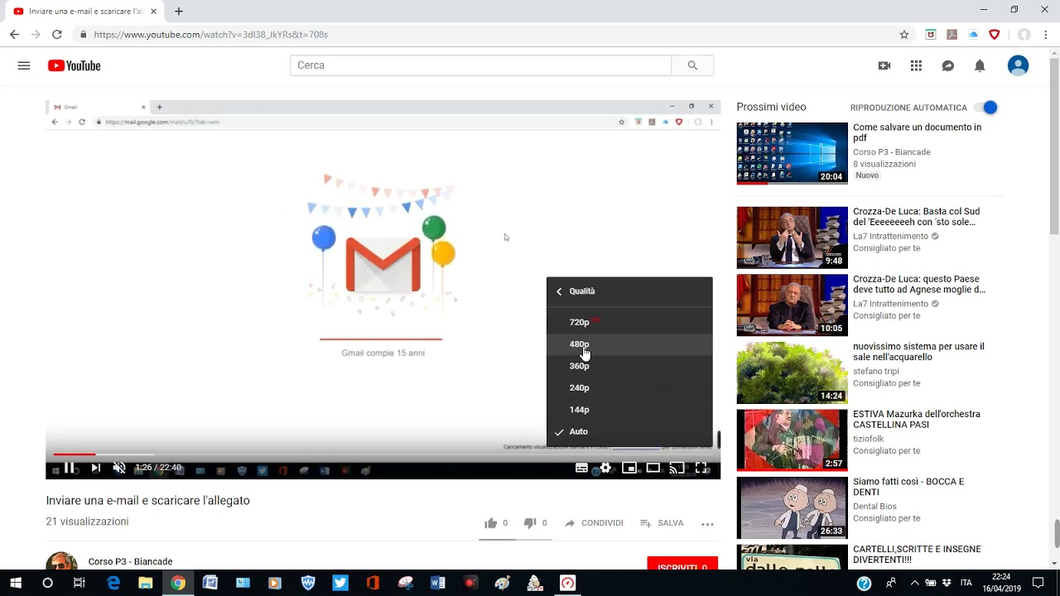Close the player settings gear menu

click(605, 468)
